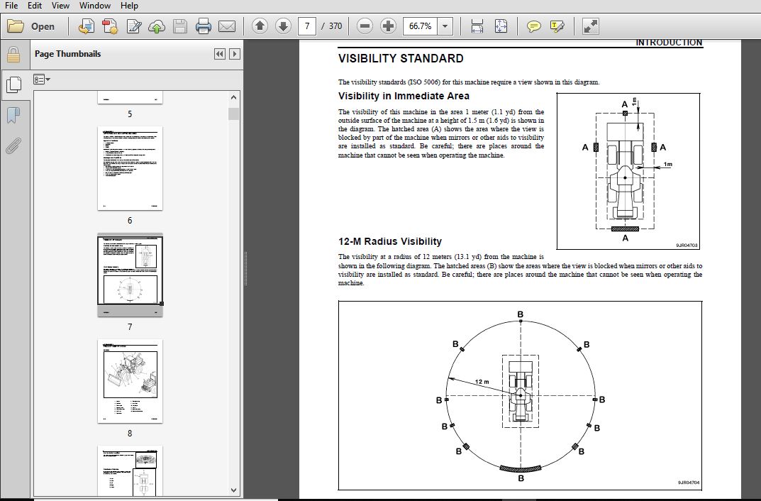Click the VISIBILITY STANDARD heading
The height and width of the screenshot is (501, 761).
401,58
